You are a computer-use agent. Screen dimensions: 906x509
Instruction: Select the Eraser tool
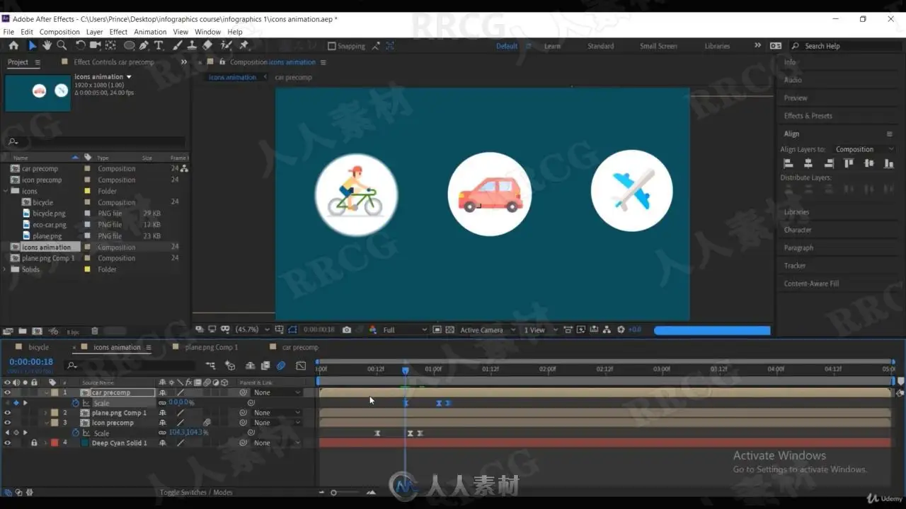click(207, 45)
